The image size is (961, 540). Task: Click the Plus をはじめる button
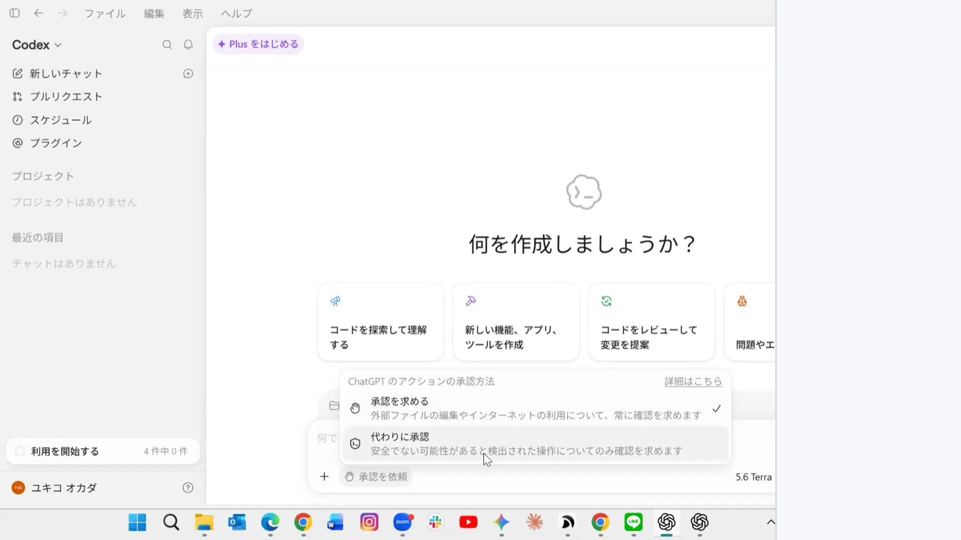pos(258,44)
